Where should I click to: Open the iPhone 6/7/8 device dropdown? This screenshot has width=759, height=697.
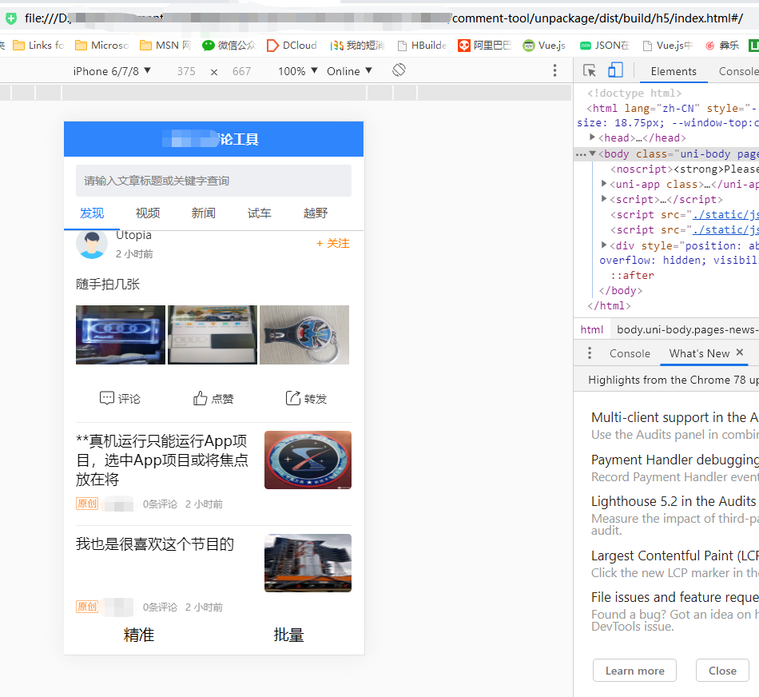113,70
